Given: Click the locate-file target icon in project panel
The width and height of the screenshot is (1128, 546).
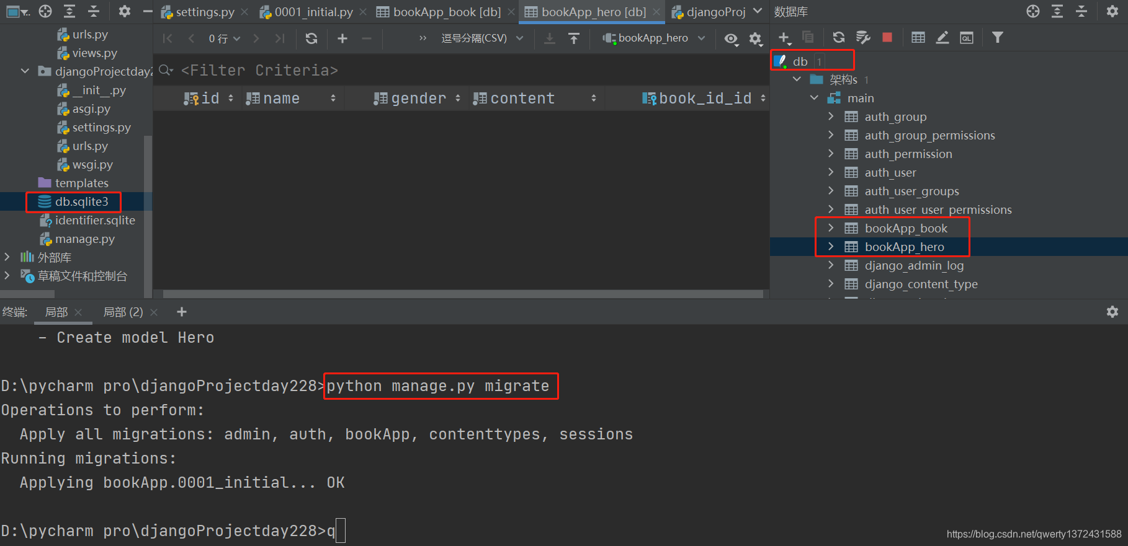Looking at the screenshot, I should tap(45, 11).
